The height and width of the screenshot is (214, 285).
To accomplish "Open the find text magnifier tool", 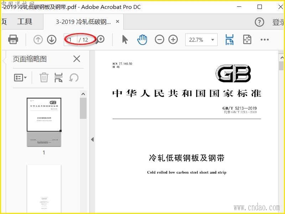I will [100, 39].
